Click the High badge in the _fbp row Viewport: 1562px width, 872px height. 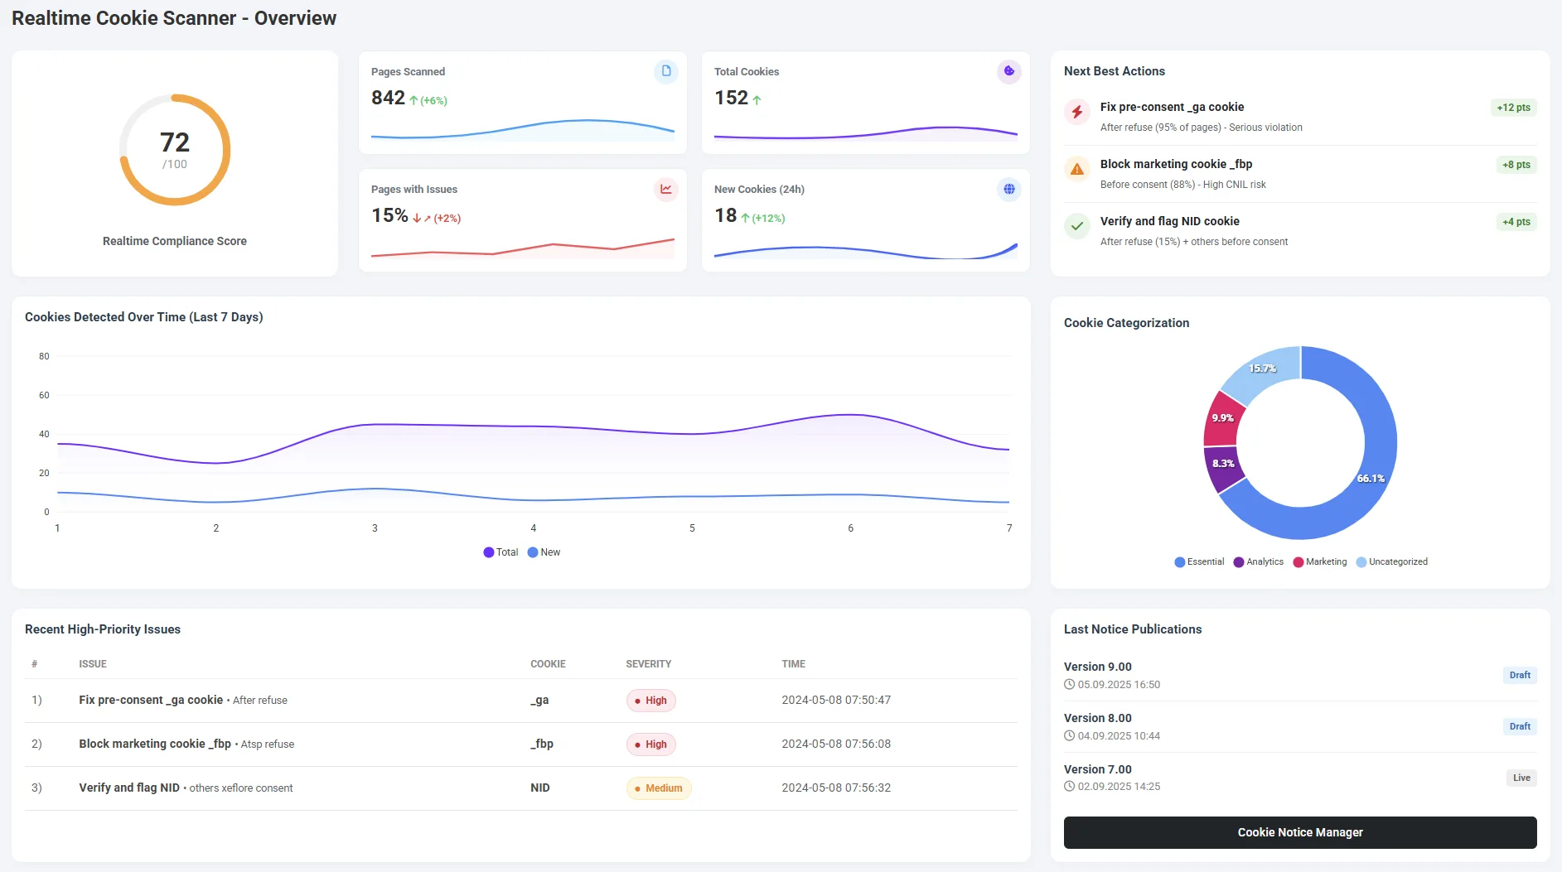point(651,744)
